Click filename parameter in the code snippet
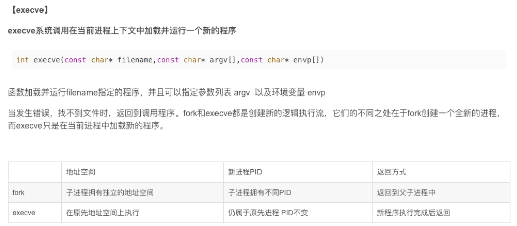The image size is (517, 226). click(x=135, y=60)
